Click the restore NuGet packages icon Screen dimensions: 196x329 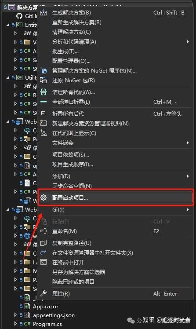click(44, 80)
